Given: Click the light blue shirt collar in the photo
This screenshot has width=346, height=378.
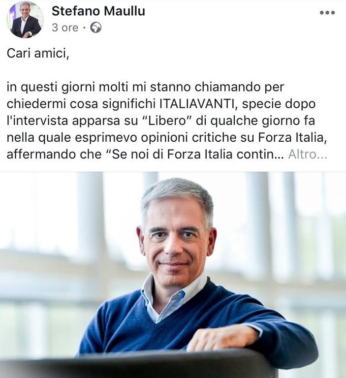Looking at the screenshot, I should (x=169, y=296).
